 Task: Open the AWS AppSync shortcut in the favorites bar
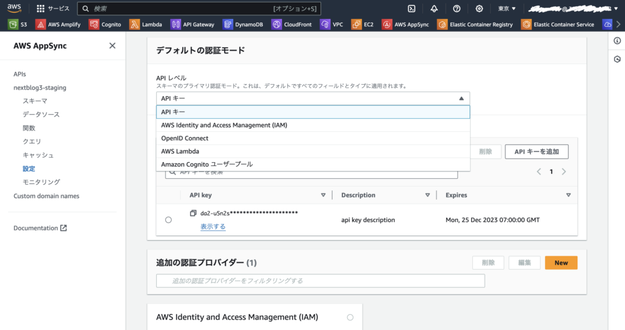coord(406,24)
